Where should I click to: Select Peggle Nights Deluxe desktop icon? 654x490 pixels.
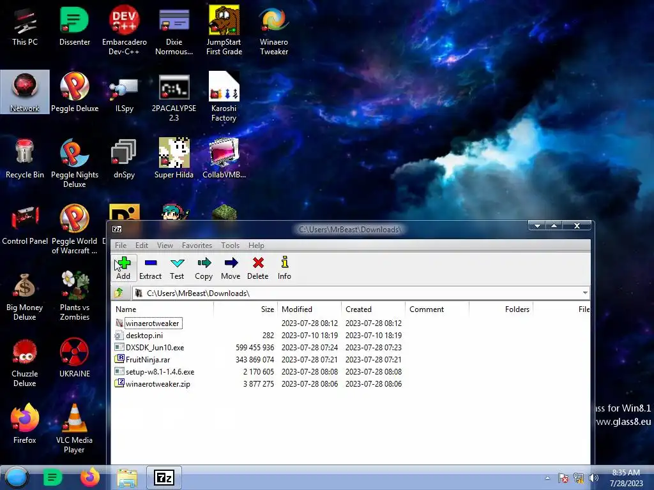click(x=75, y=163)
